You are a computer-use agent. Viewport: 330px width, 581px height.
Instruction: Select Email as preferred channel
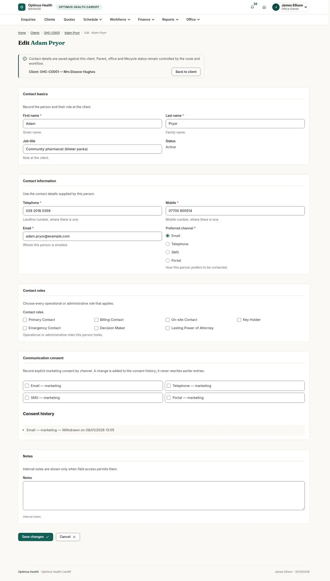tap(167, 236)
